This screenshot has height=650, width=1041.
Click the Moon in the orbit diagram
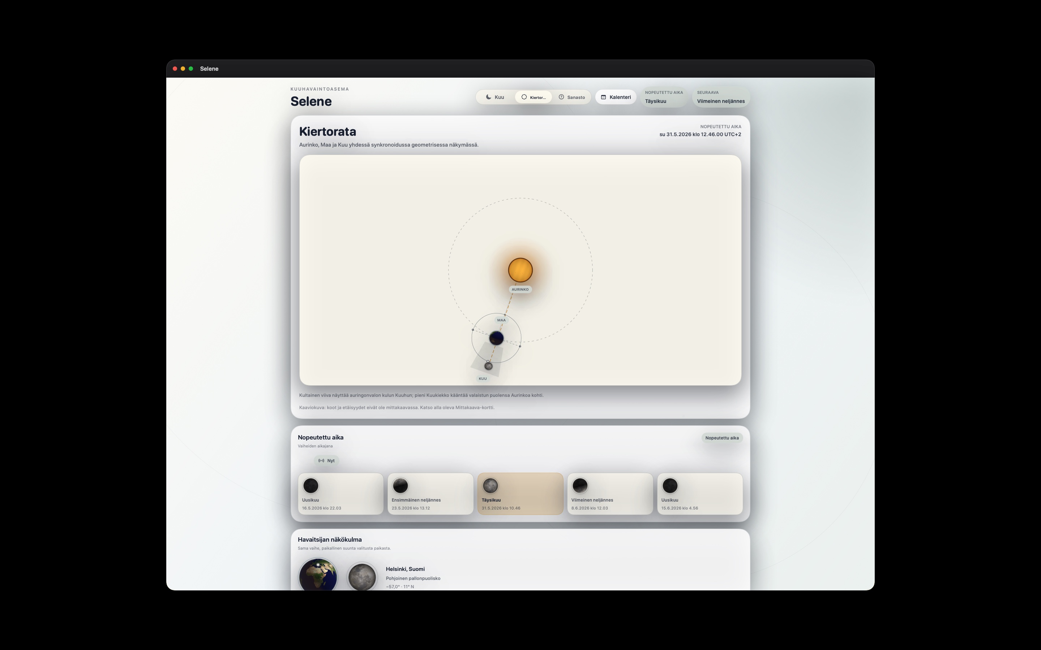tap(488, 366)
